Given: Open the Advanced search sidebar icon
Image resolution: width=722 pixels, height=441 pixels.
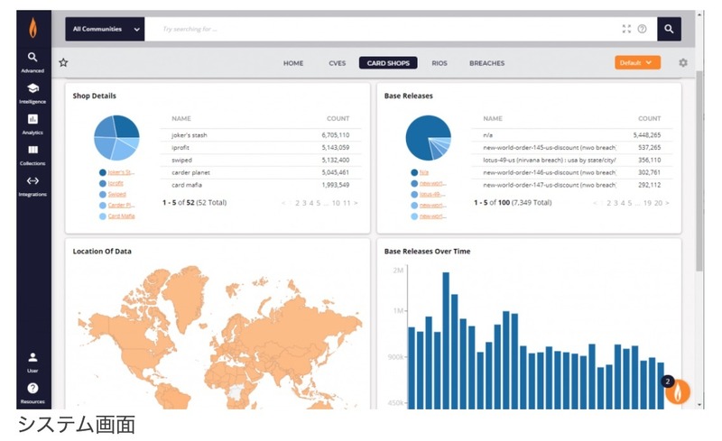Looking at the screenshot, I should tap(32, 60).
